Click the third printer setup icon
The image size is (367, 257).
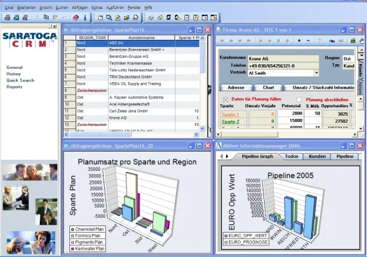click(25, 17)
